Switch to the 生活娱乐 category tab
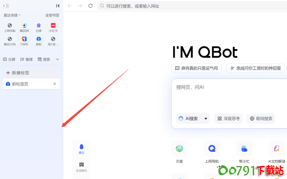The width and height of the screenshot is (287, 179). click(x=81, y=167)
